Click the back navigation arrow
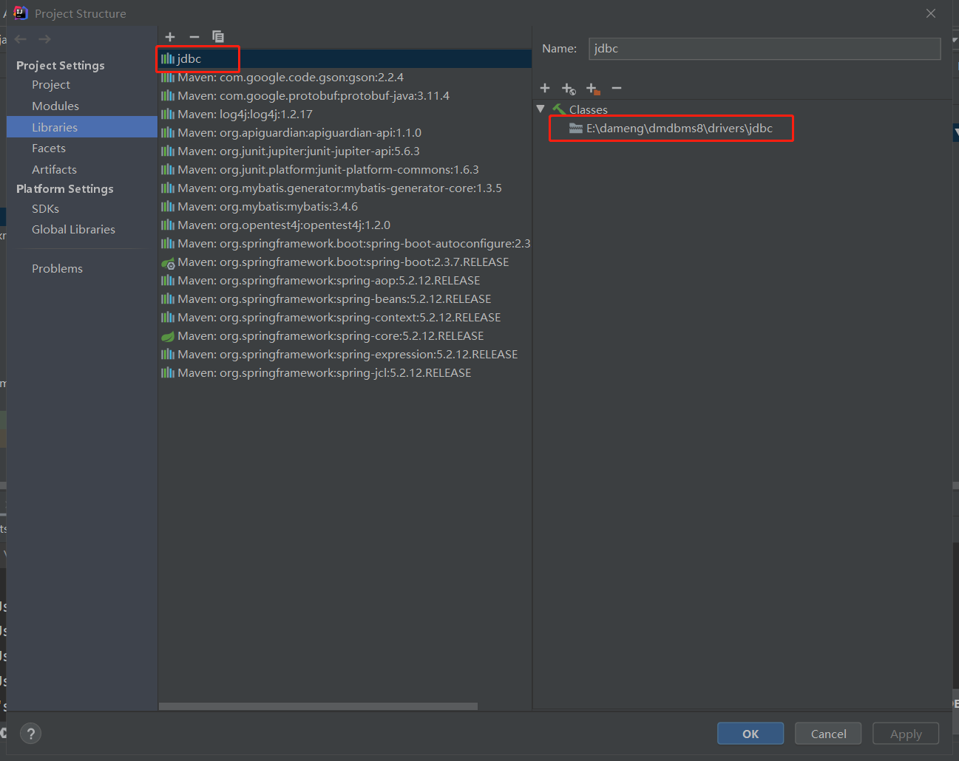 pos(21,39)
